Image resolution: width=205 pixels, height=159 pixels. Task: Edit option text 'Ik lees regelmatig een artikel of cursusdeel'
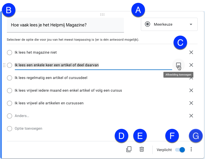[51, 78]
